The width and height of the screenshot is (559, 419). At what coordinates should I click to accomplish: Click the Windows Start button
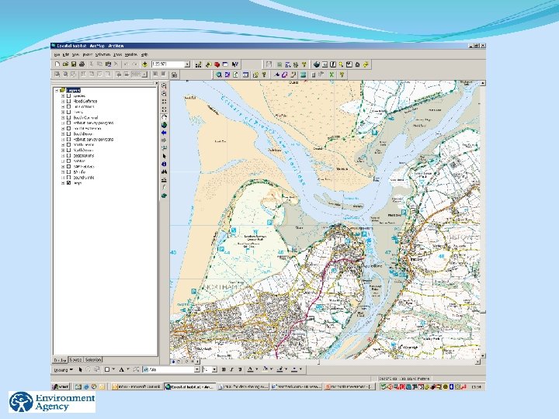(x=61, y=386)
